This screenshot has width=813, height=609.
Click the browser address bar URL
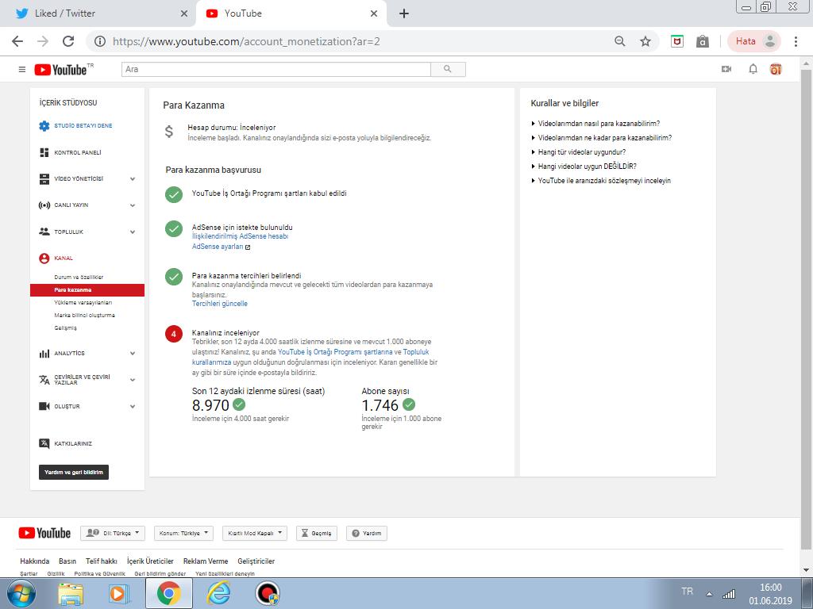pos(246,41)
